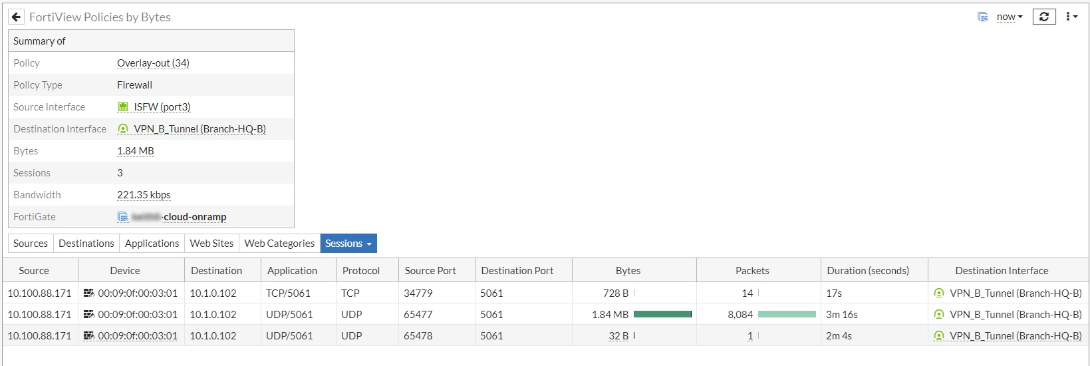
Task: Select source port 65478 cell
Action: pos(437,335)
